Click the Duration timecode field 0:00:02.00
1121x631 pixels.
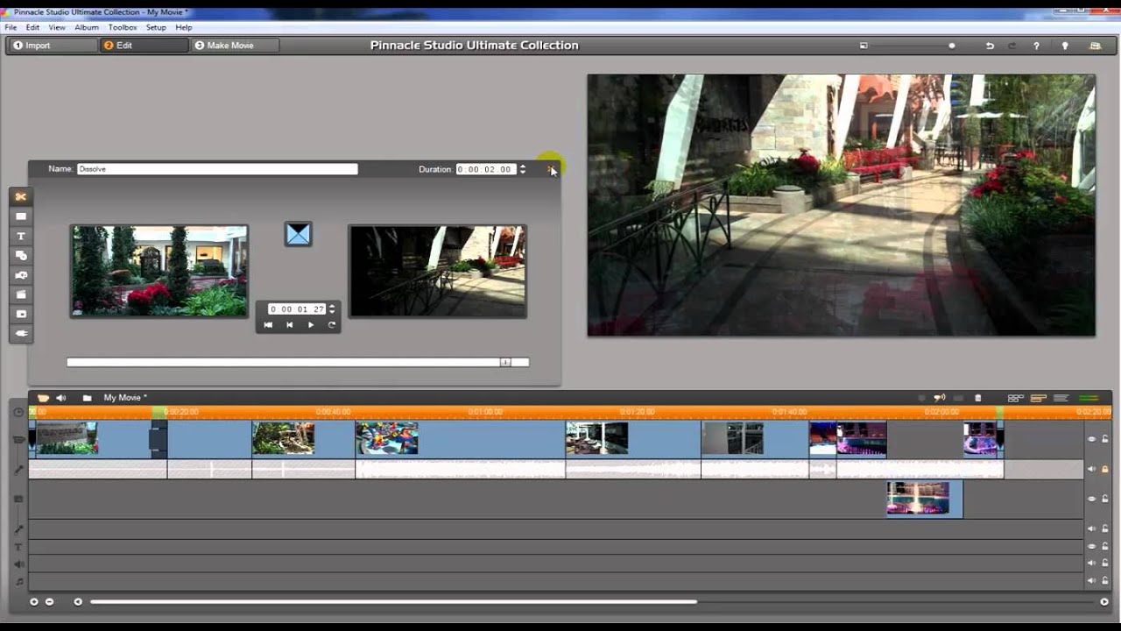tap(485, 169)
